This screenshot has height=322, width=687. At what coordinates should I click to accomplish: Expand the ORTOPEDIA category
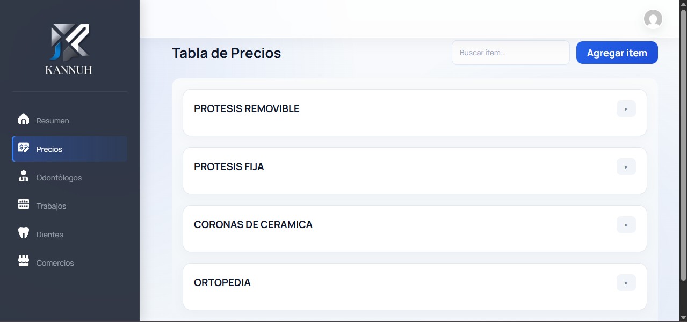(x=626, y=282)
